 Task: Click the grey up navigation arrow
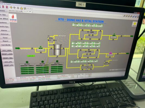tap(18, 8)
